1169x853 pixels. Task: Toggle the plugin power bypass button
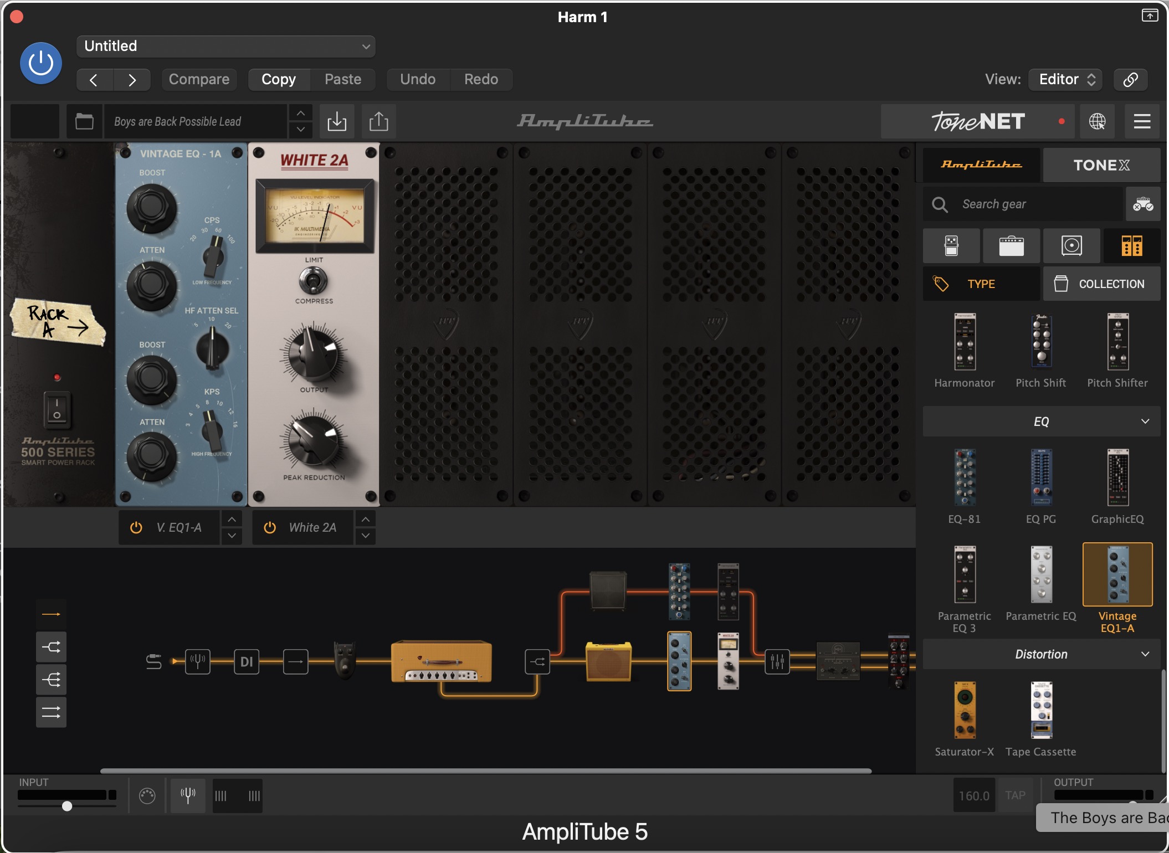(41, 63)
